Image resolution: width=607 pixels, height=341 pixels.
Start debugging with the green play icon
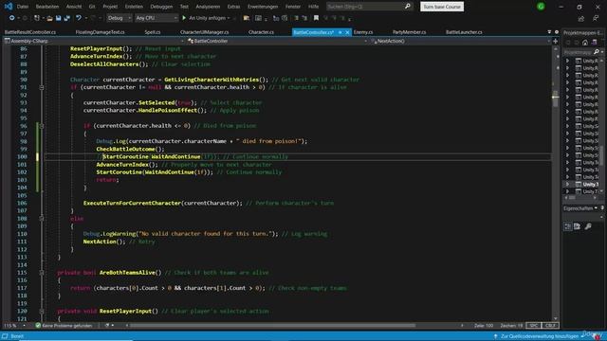pyautogui.click(x=184, y=18)
